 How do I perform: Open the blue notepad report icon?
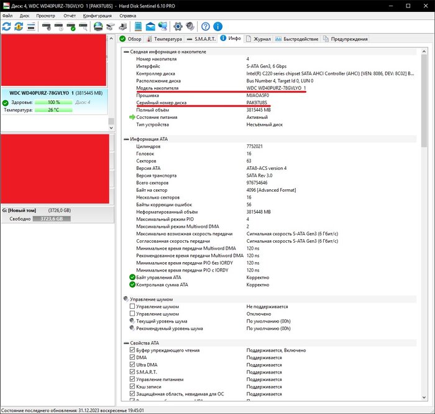point(138,27)
